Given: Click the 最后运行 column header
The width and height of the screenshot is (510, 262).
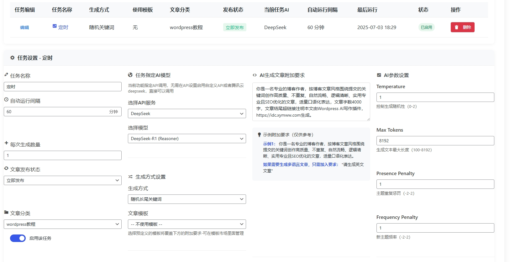Looking at the screenshot, I should (x=367, y=10).
